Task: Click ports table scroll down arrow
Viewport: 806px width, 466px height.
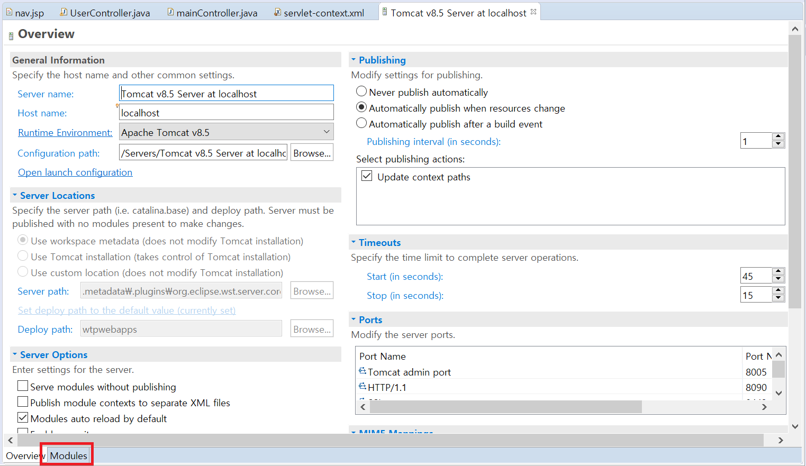Action: point(778,393)
